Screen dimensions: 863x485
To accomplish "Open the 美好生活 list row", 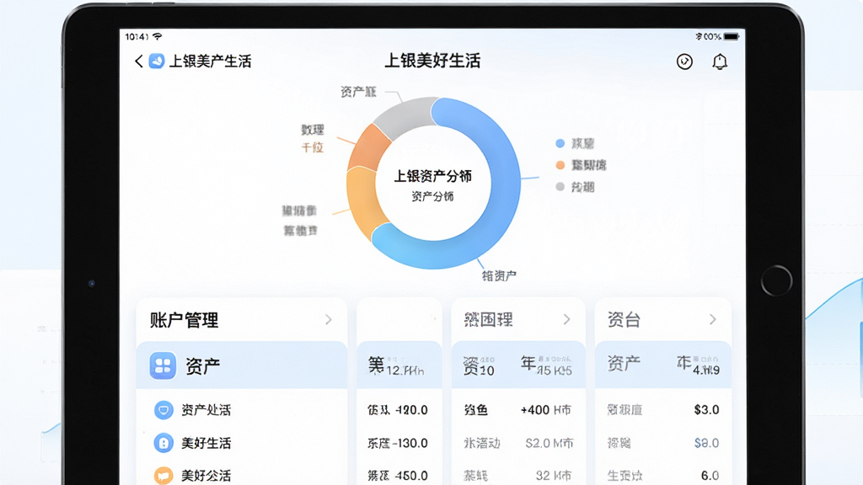I will coord(242,443).
